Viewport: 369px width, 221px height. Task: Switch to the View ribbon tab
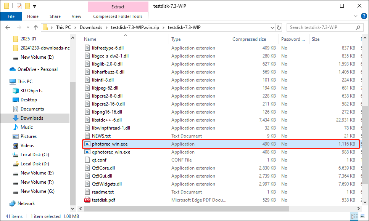click(x=76, y=16)
